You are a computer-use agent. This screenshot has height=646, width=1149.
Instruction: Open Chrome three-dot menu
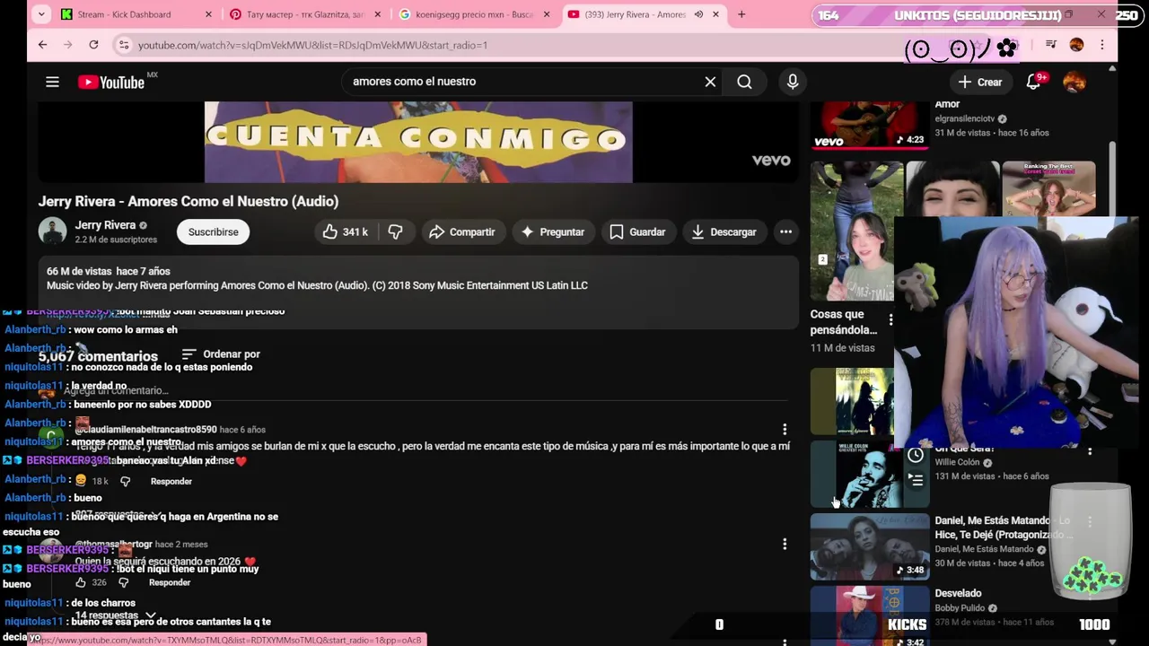pos(1102,45)
